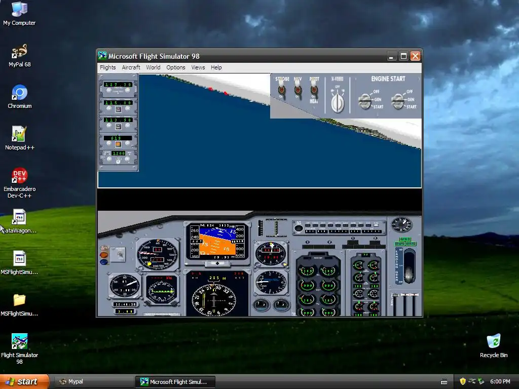Select the Flight Simulator 98 desktop shortcut
The height and width of the screenshot is (389, 519).
20,349
